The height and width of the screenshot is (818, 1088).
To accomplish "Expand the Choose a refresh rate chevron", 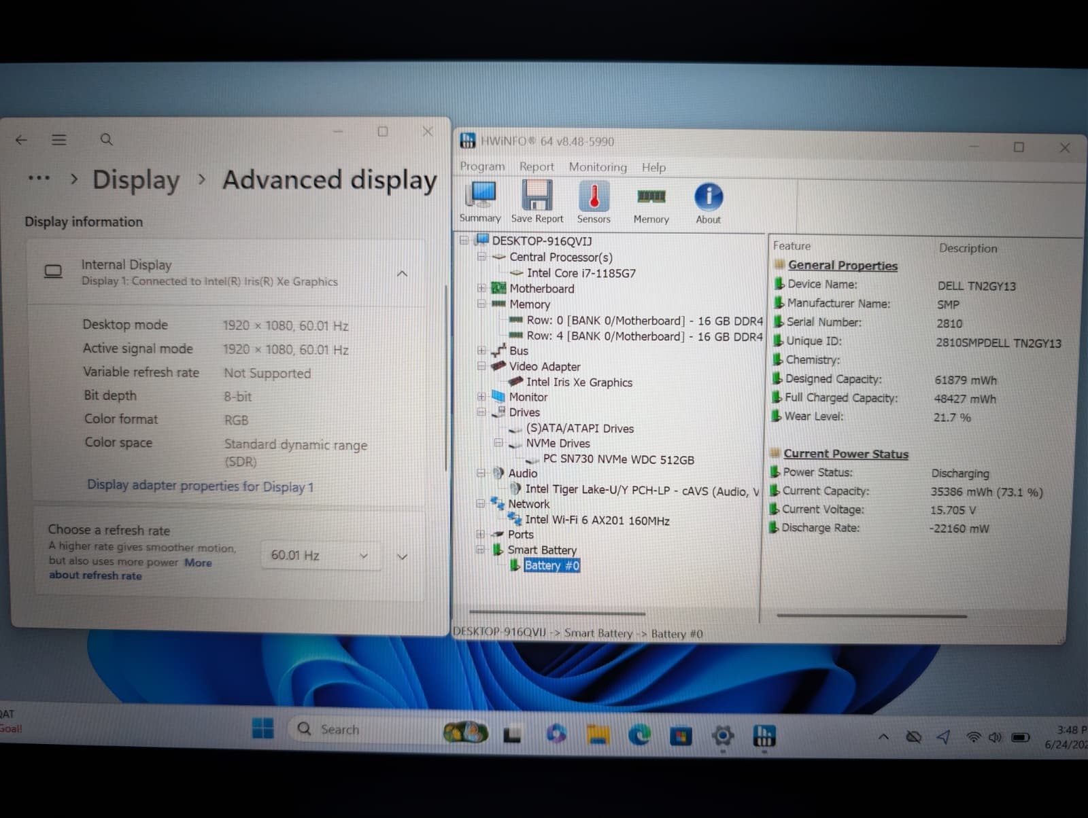I will click(x=402, y=556).
